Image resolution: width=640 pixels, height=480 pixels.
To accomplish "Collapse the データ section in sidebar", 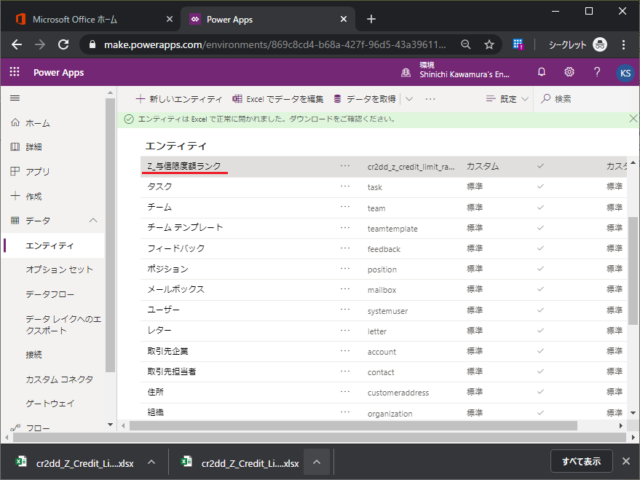I will pyautogui.click(x=93, y=221).
